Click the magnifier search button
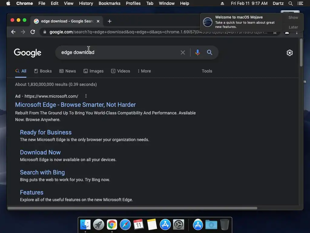 (209, 52)
